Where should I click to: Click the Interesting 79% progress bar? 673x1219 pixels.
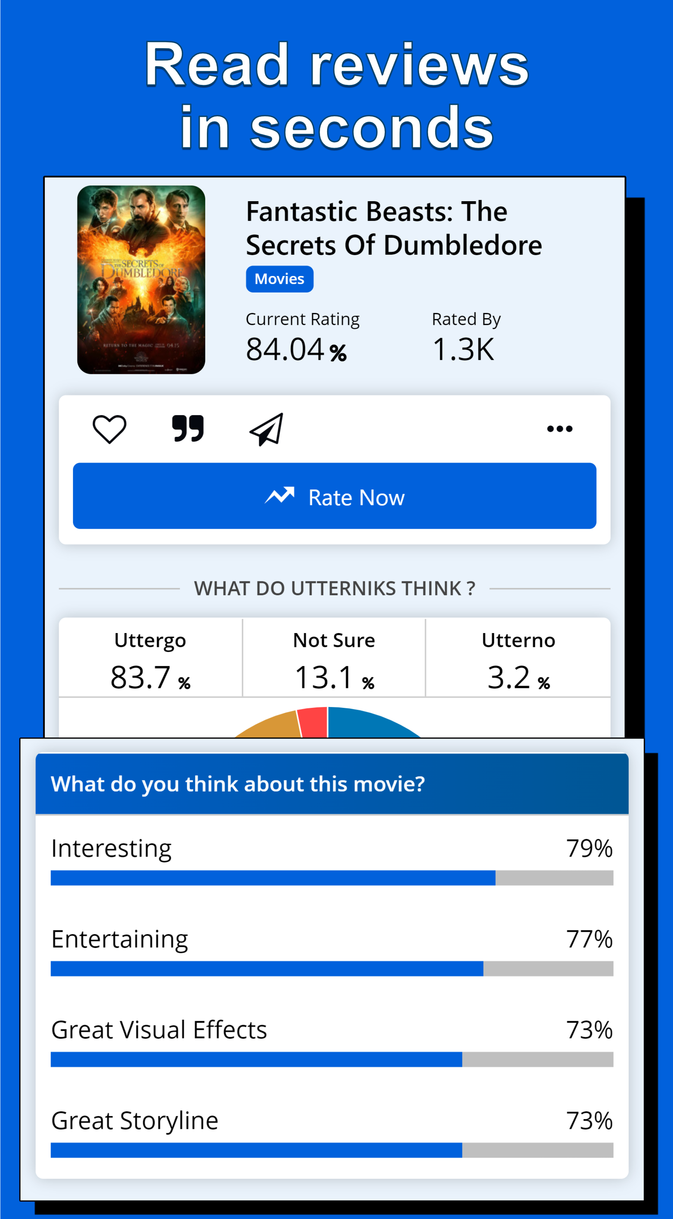[x=332, y=877]
